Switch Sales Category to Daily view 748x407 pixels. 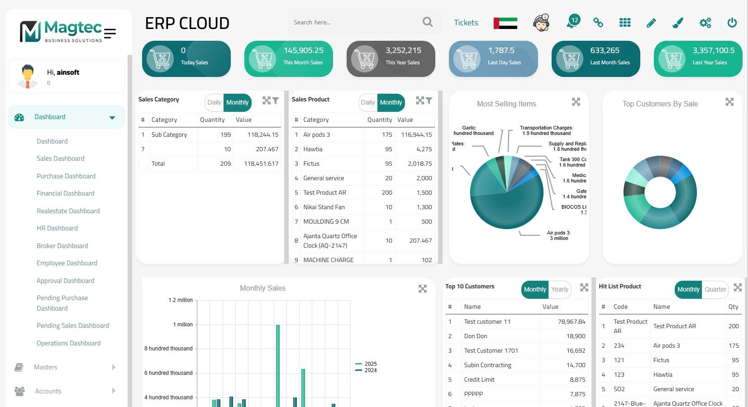pos(214,102)
